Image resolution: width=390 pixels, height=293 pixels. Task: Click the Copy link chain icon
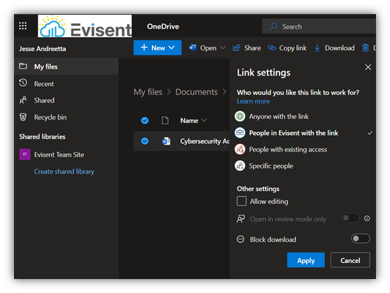(272, 48)
